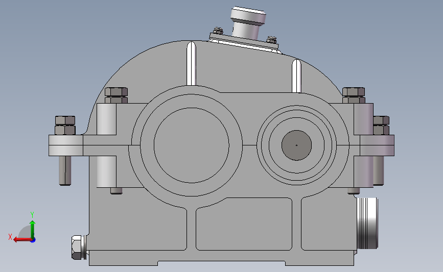Select the left small nut on inspection cover
This screenshot has height=272, width=443.
tap(218, 31)
